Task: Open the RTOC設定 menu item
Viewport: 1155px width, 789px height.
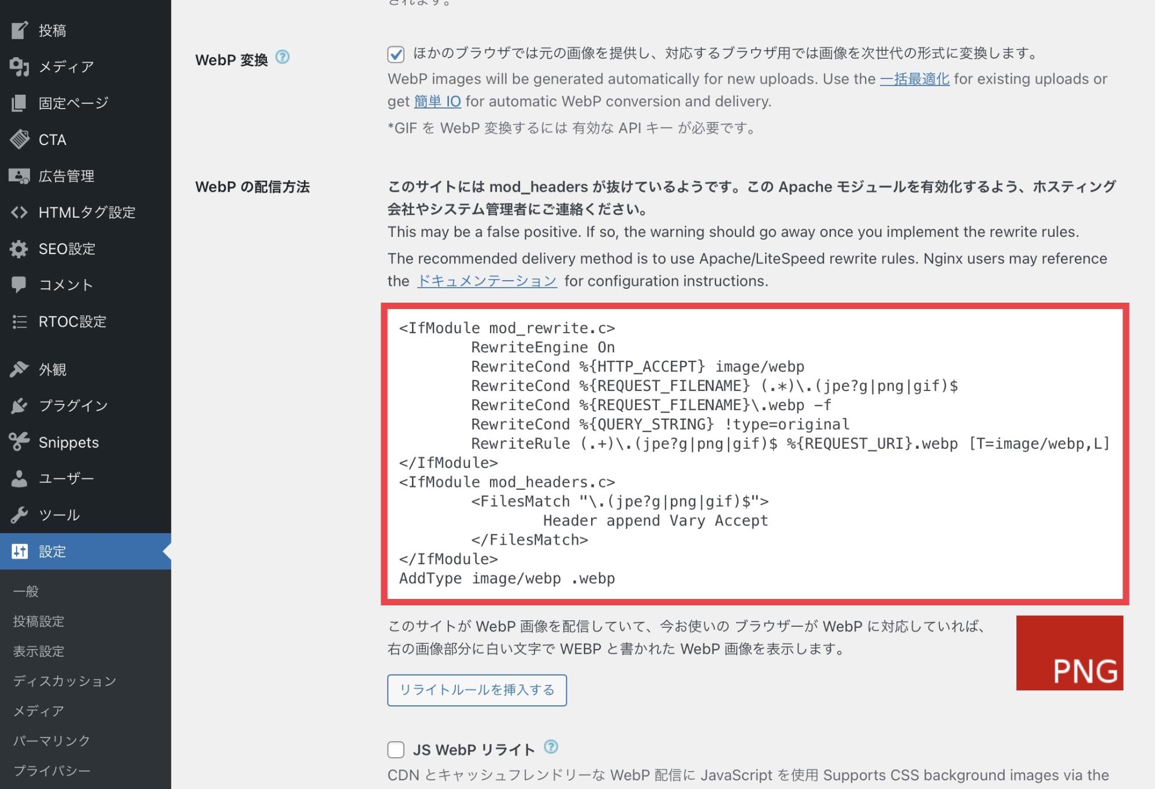Action: [86, 321]
